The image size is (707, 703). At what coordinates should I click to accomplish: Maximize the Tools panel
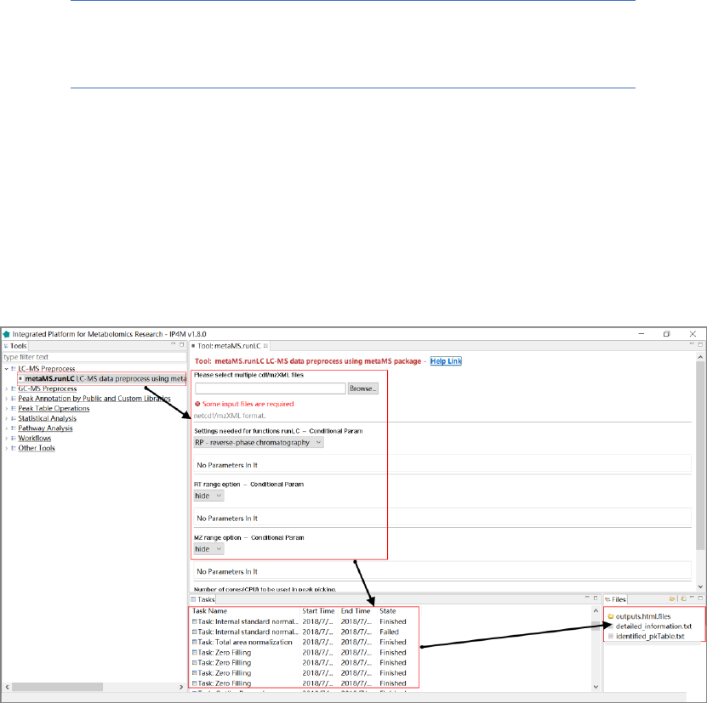click(182, 344)
